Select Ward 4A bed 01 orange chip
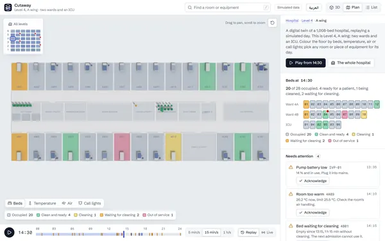Viewport: 385px width, 241px height. pyautogui.click(x=306, y=104)
